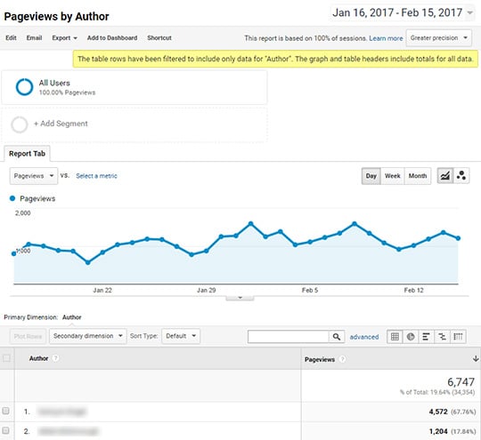The height and width of the screenshot is (440, 481).
Task: Open the advanced filter link
Action: 364,337
